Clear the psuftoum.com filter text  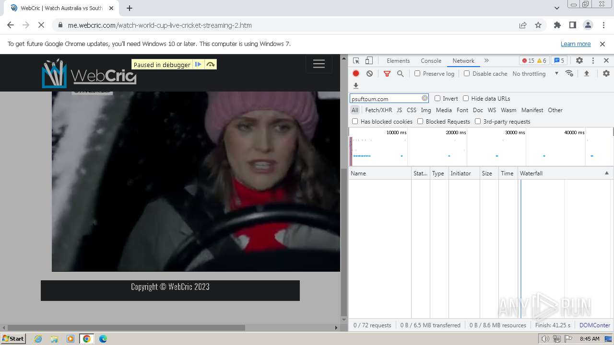(425, 98)
